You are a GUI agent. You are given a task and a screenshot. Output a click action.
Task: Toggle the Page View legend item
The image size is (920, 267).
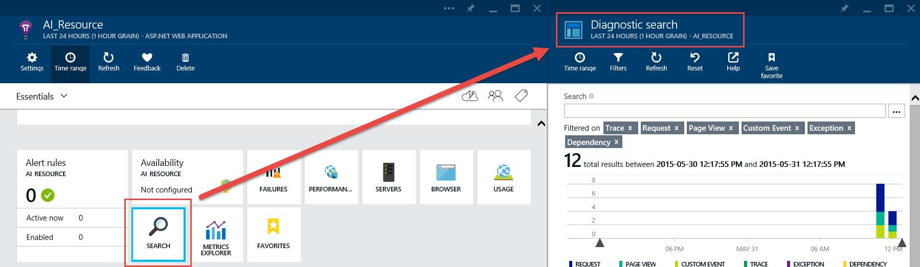tap(637, 264)
